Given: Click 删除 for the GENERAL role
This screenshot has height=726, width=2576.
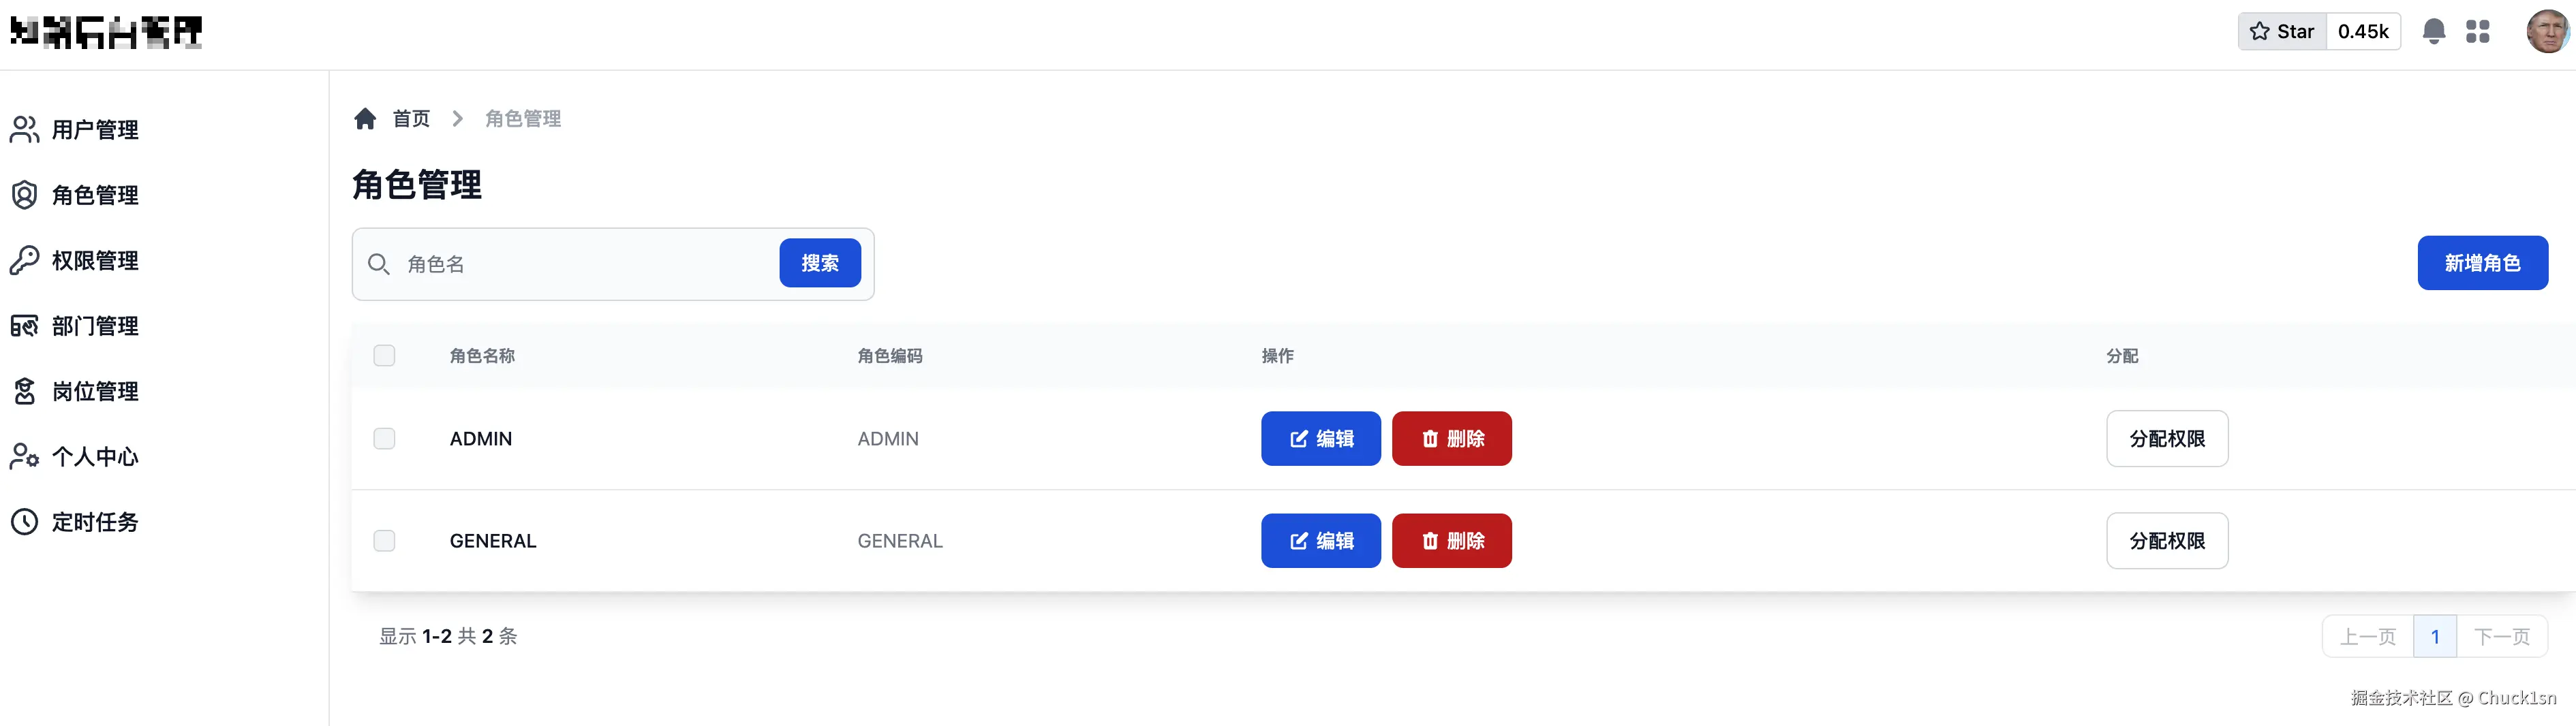Looking at the screenshot, I should click(x=1451, y=541).
